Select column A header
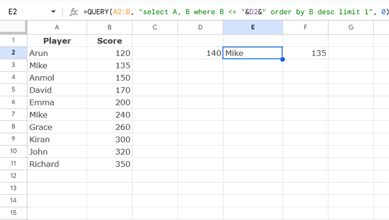The height and width of the screenshot is (220, 389). tap(57, 27)
